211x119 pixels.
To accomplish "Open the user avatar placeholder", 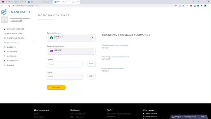I will [4, 20].
